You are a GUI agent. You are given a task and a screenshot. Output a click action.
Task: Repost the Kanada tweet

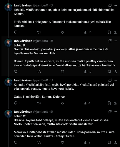pyautogui.click(x=39, y=103)
